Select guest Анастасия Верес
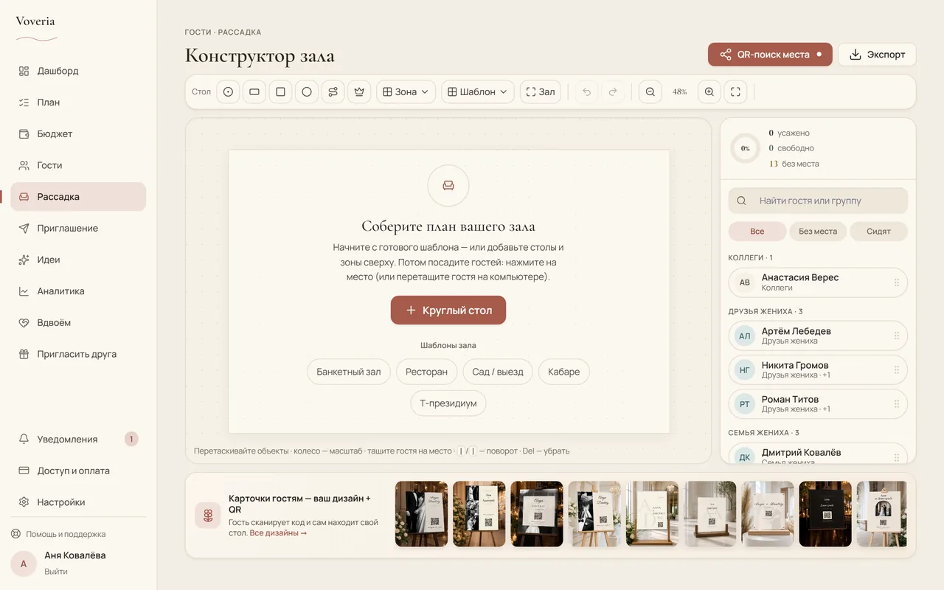This screenshot has height=590, width=944. coord(818,282)
